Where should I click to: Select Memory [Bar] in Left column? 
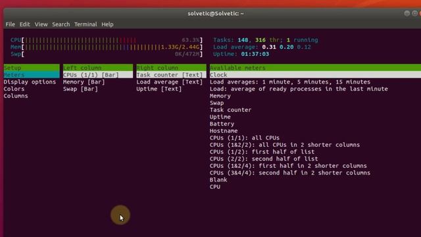coord(84,82)
